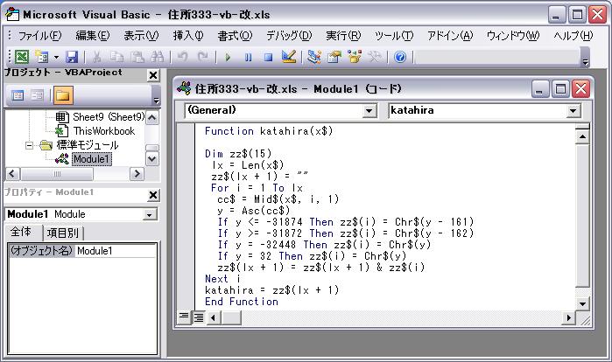
Task: Open the 編集(E) menu
Action: (x=93, y=36)
